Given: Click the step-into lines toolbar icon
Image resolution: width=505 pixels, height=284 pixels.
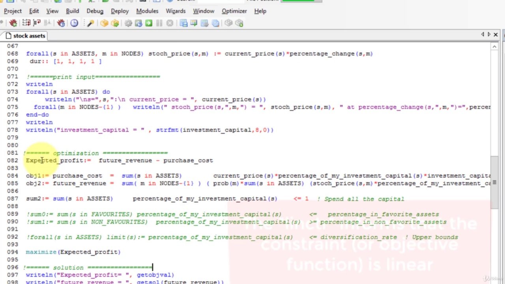Looking at the screenshot, I should 26,23.
